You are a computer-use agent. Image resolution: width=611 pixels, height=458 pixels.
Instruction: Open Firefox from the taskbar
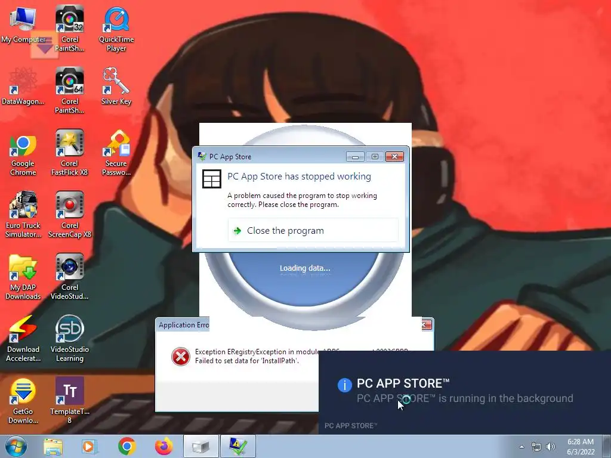coord(163,446)
